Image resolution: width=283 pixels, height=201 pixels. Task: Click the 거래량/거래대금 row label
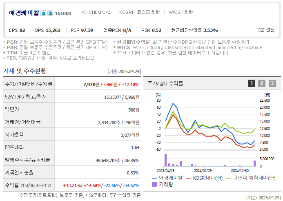tap(23, 122)
